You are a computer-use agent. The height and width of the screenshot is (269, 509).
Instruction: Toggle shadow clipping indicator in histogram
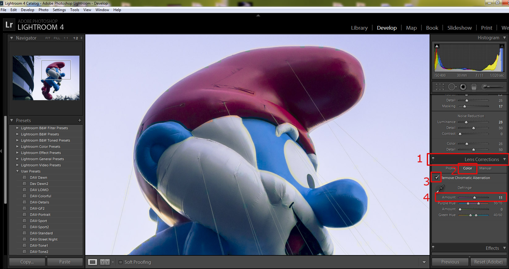click(x=437, y=46)
